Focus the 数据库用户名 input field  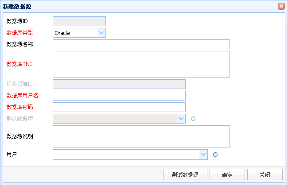119,96
